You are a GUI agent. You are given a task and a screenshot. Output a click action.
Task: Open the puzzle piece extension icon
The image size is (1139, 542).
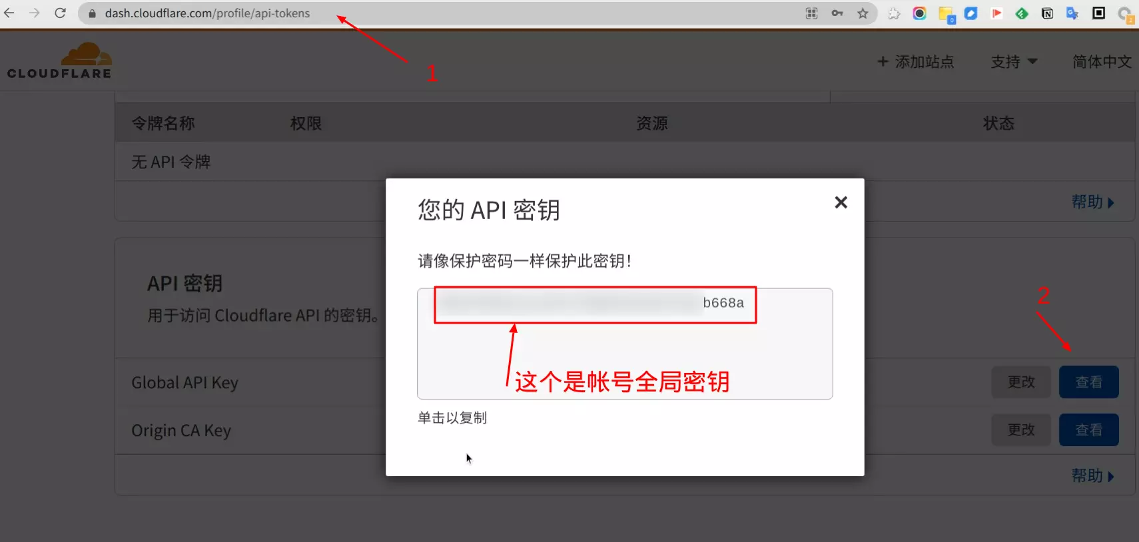coord(894,13)
